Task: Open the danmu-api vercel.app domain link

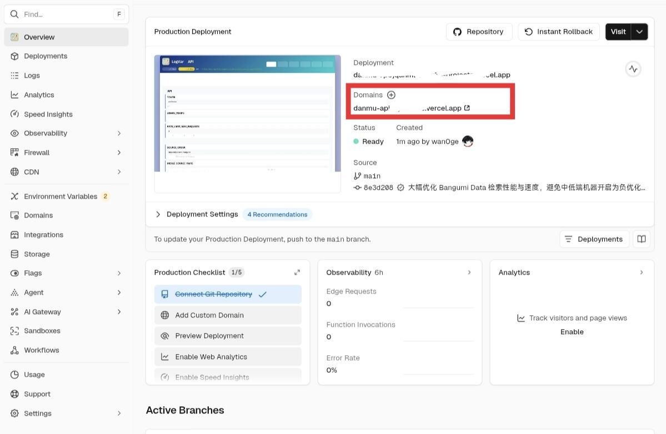Action: (x=411, y=108)
